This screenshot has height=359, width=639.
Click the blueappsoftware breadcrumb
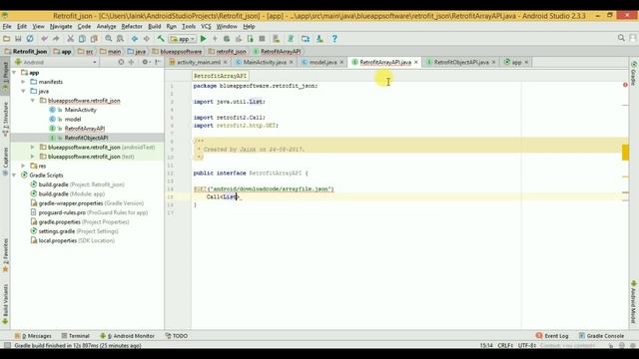(x=178, y=52)
